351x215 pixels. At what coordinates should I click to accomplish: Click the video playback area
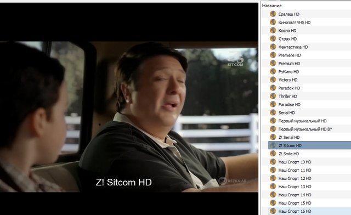(129, 109)
